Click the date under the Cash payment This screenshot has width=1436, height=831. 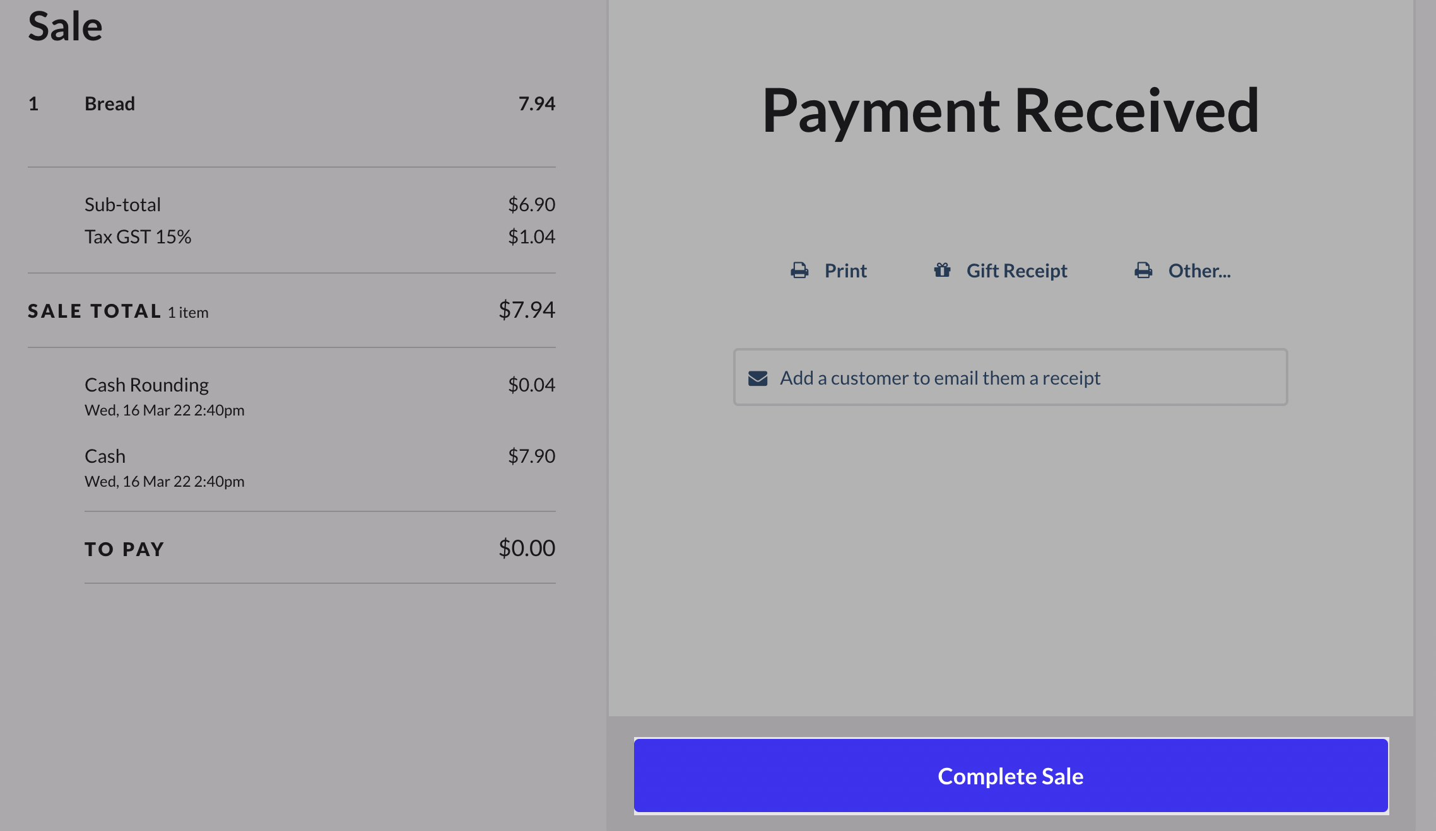click(164, 482)
